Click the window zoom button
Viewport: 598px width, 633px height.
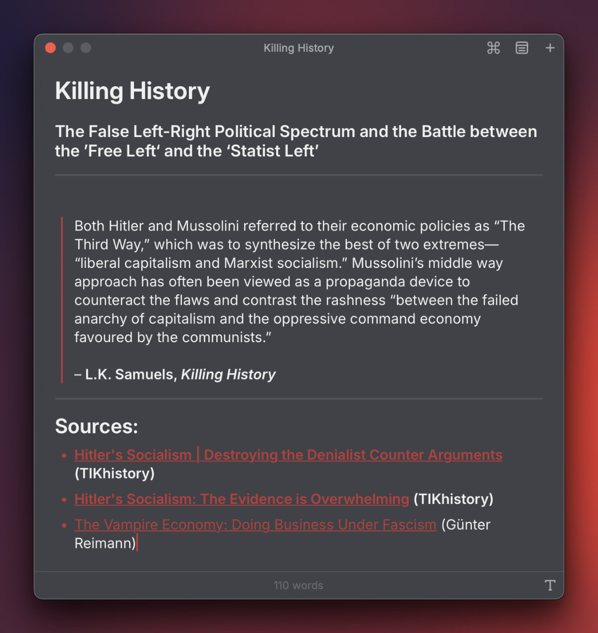(x=86, y=48)
